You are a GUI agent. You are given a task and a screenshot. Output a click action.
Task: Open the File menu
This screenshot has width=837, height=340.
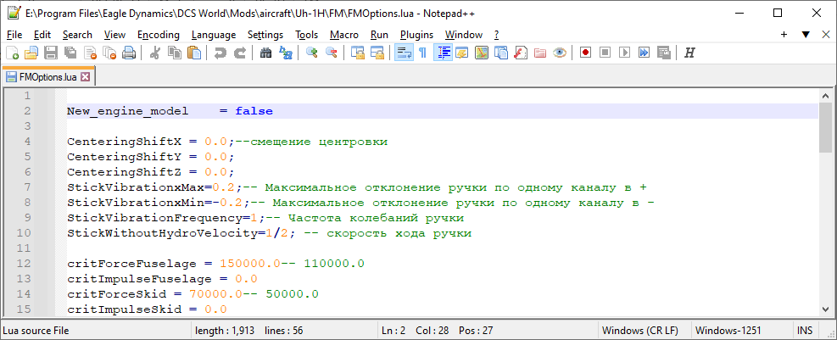pyautogui.click(x=14, y=35)
